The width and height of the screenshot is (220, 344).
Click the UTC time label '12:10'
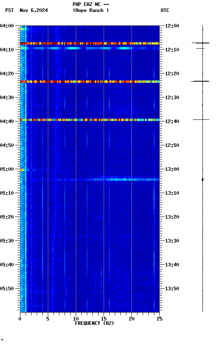[x=172, y=50]
